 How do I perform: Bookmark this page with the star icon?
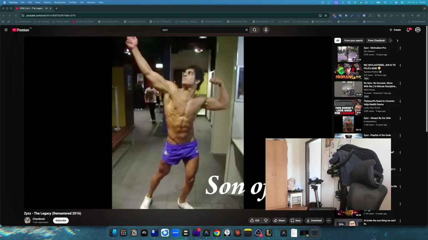(326, 15)
